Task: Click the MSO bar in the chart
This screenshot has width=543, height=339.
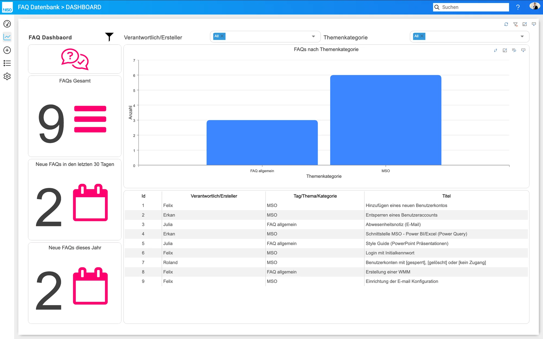Action: [386, 120]
